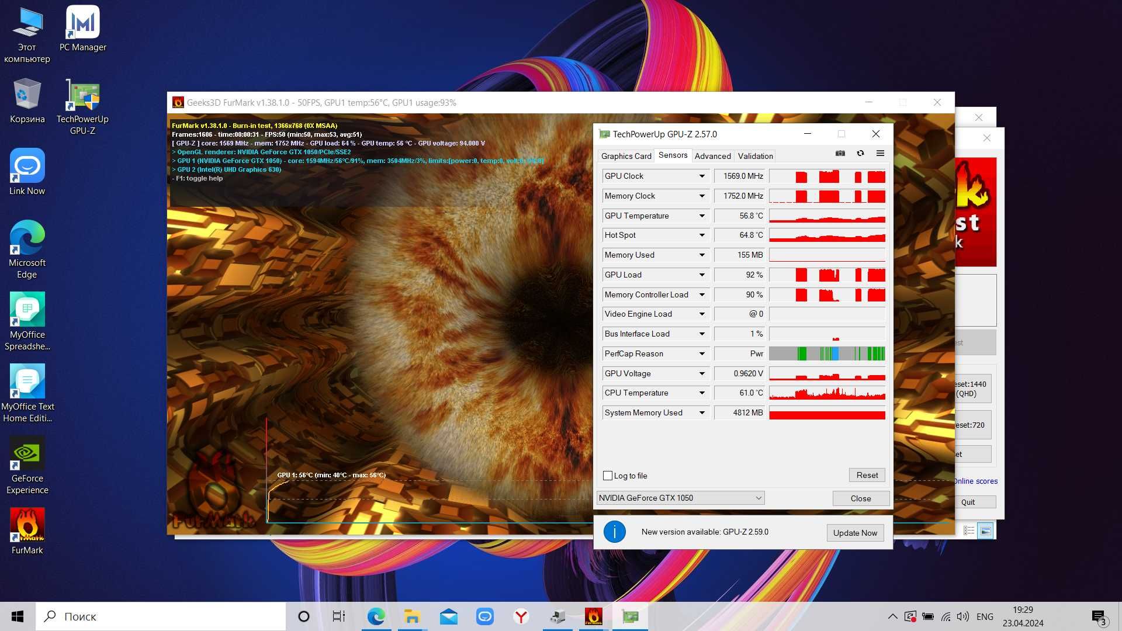Click the PerfCap Reason colored graph bar
This screenshot has height=631, width=1122.
point(827,353)
